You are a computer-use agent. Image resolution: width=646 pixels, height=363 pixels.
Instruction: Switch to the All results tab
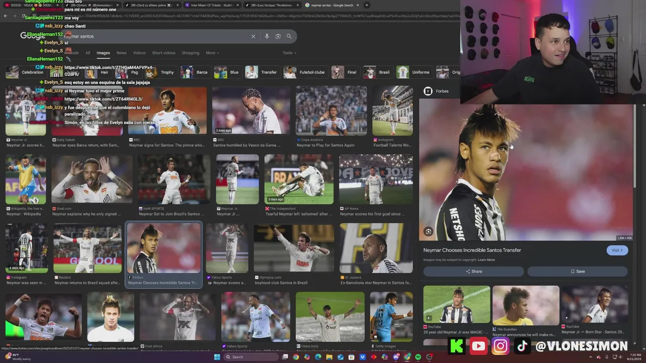point(88,53)
